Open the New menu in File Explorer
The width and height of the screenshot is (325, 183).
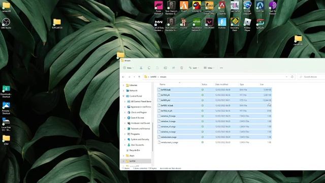tap(128, 68)
